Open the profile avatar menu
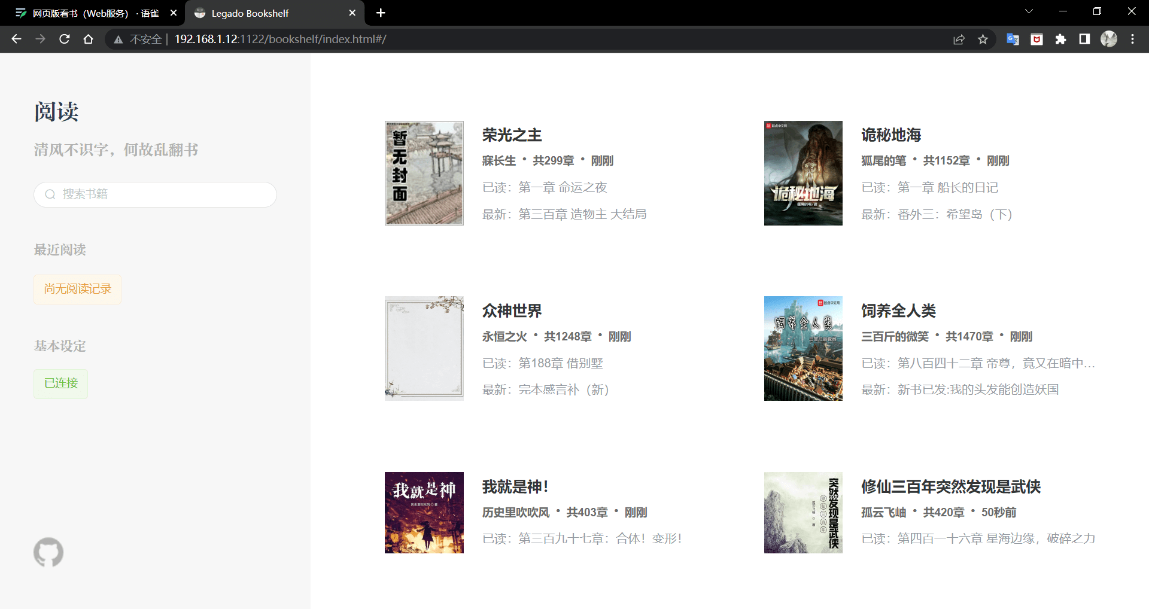 click(x=1109, y=39)
